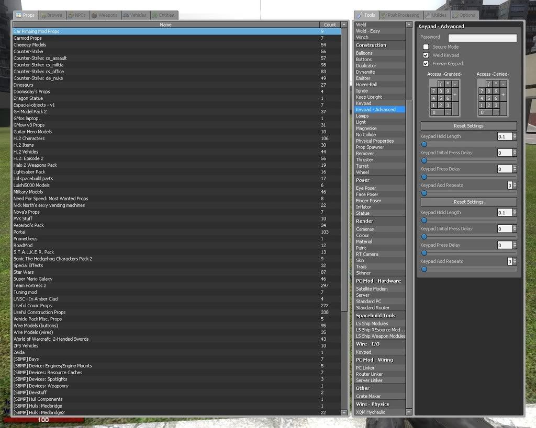Click the Weapons tab icon
This screenshot has height=428, width=536.
tap(95, 16)
